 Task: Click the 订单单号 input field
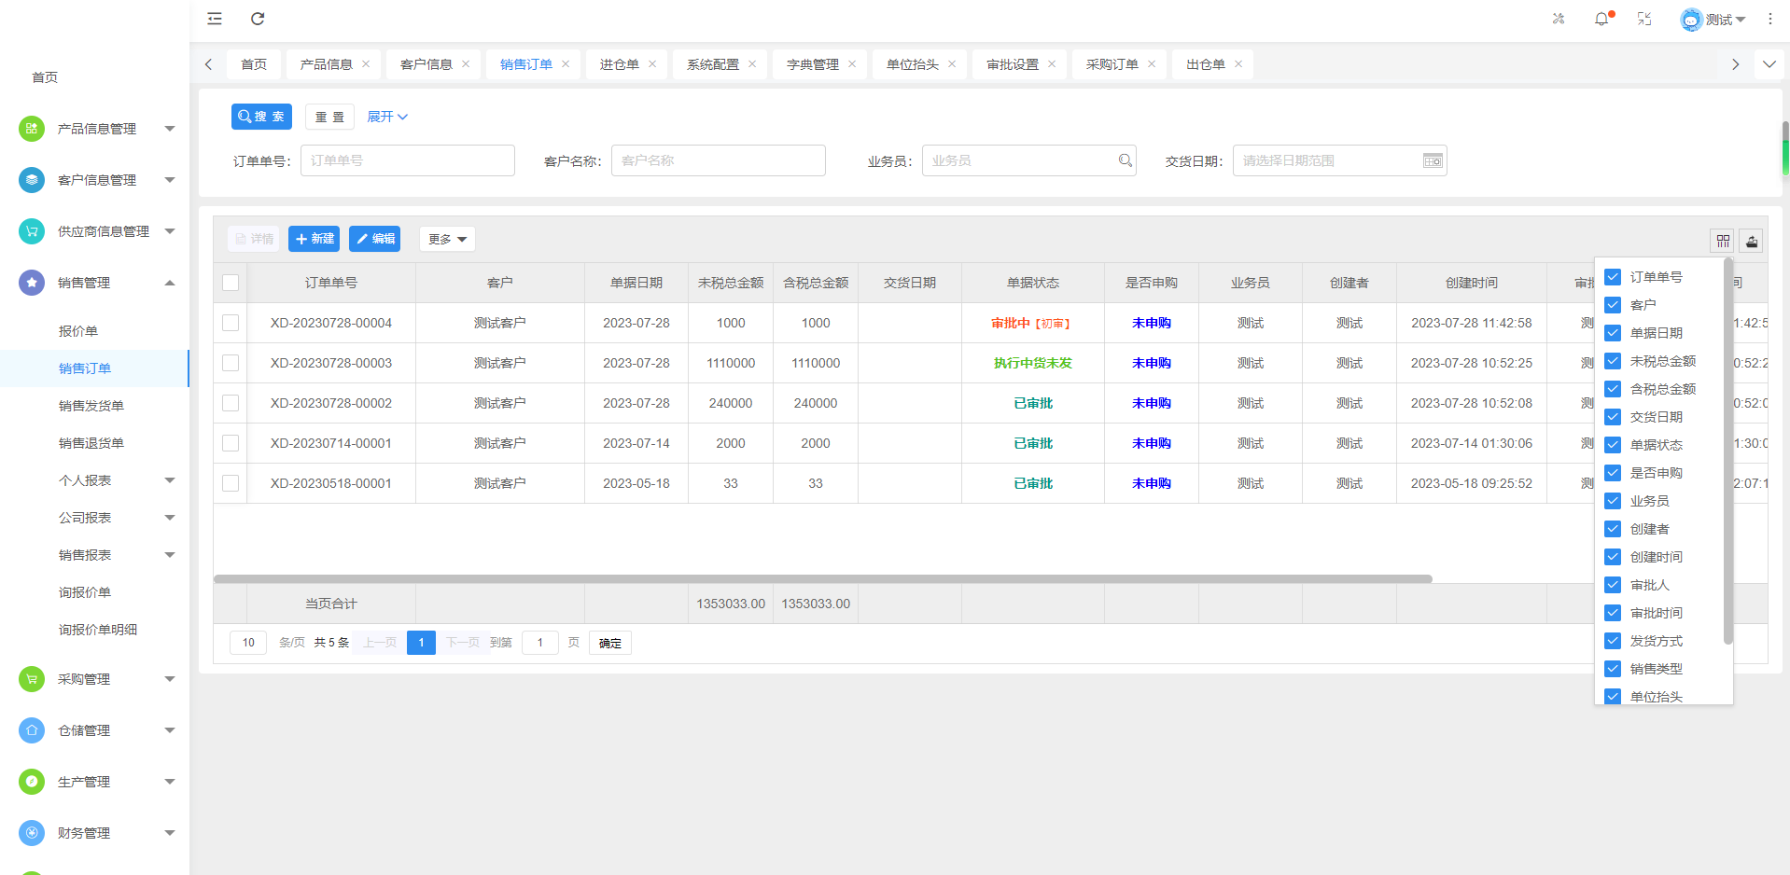click(x=407, y=160)
